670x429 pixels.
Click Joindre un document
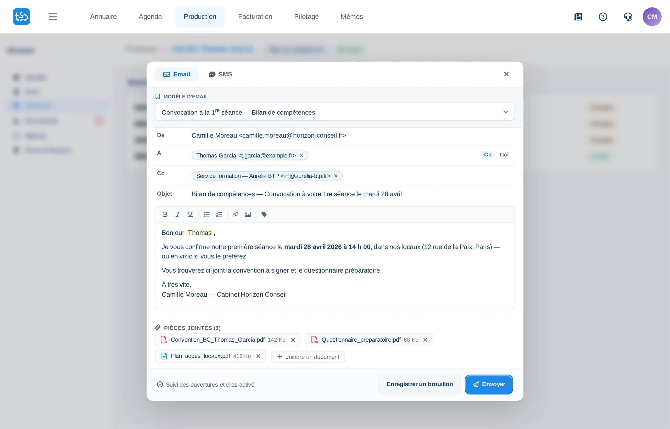pyautogui.click(x=308, y=357)
